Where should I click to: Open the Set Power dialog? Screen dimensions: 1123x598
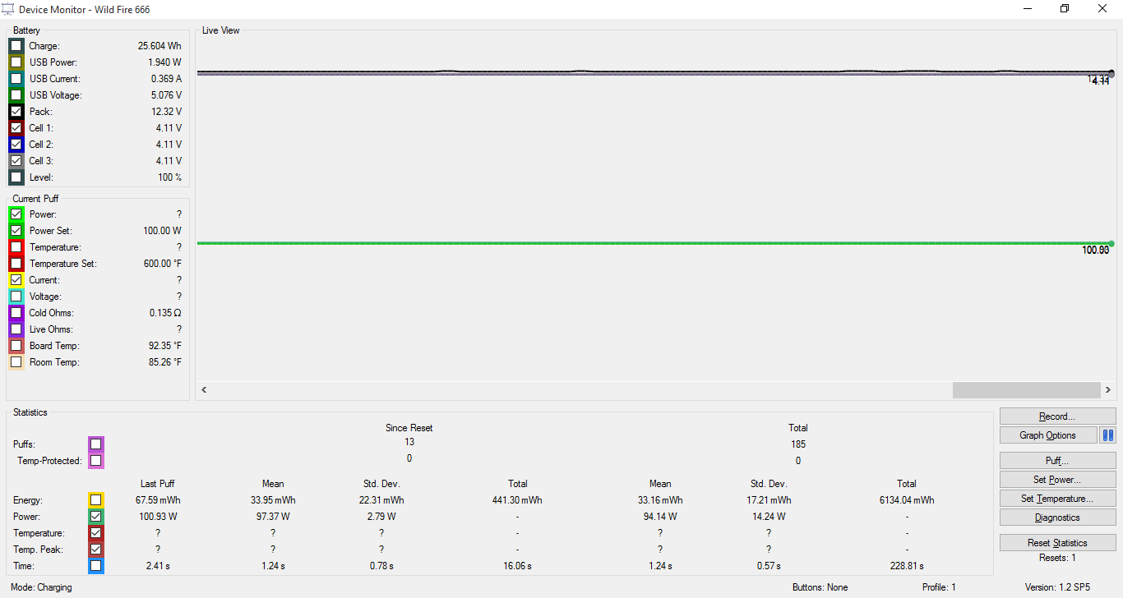click(x=1057, y=480)
